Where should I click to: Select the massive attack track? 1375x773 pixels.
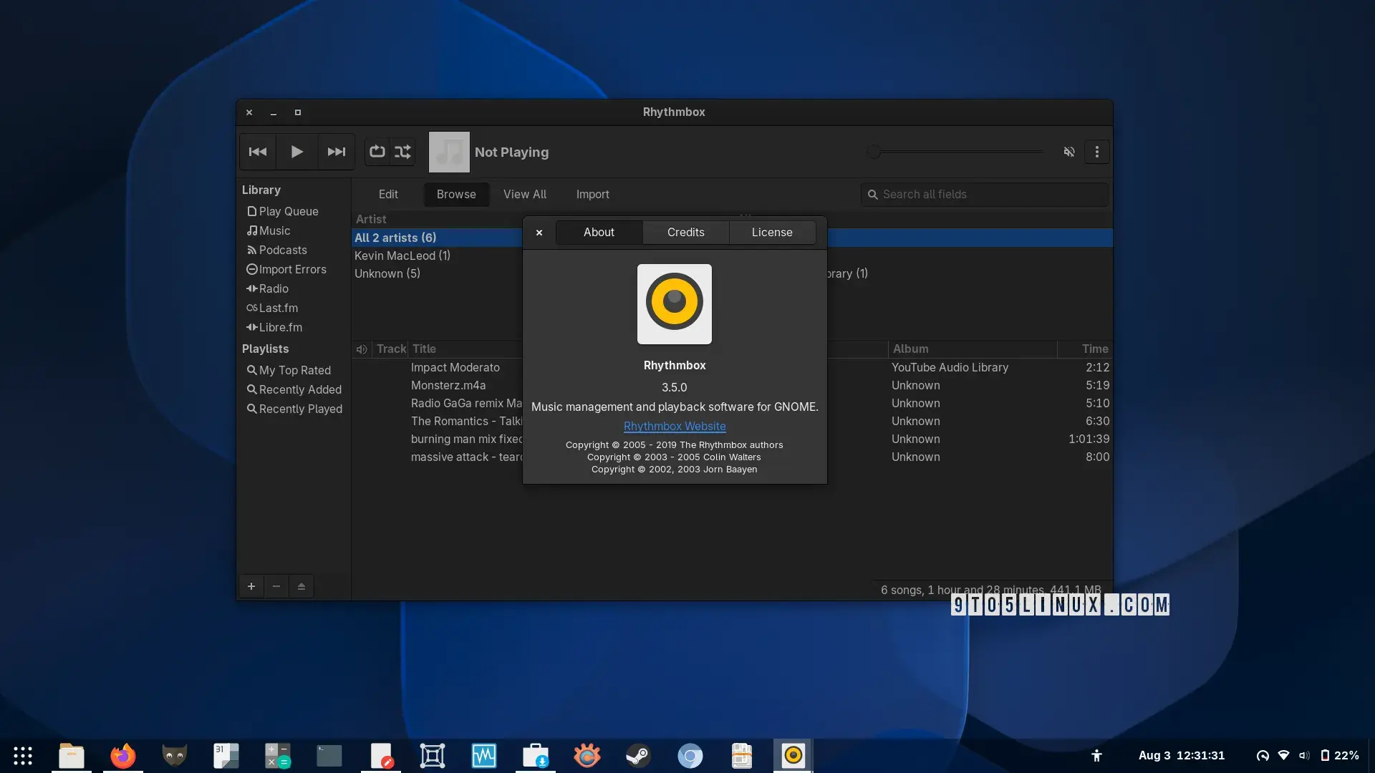(x=466, y=457)
